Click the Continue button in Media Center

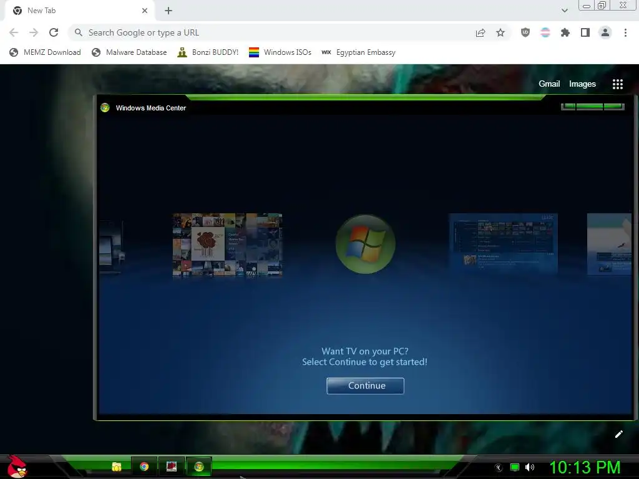pyautogui.click(x=365, y=385)
